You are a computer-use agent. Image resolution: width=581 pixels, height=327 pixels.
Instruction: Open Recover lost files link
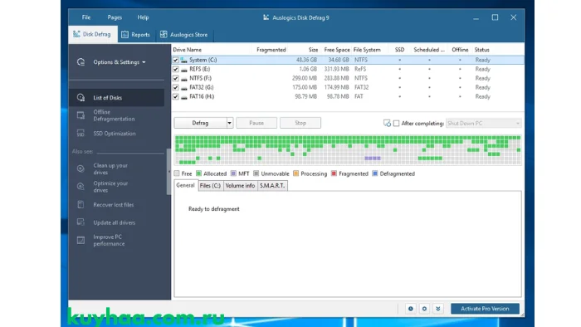tap(114, 205)
